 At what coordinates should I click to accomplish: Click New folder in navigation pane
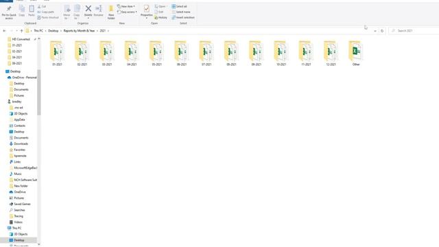coord(19,186)
